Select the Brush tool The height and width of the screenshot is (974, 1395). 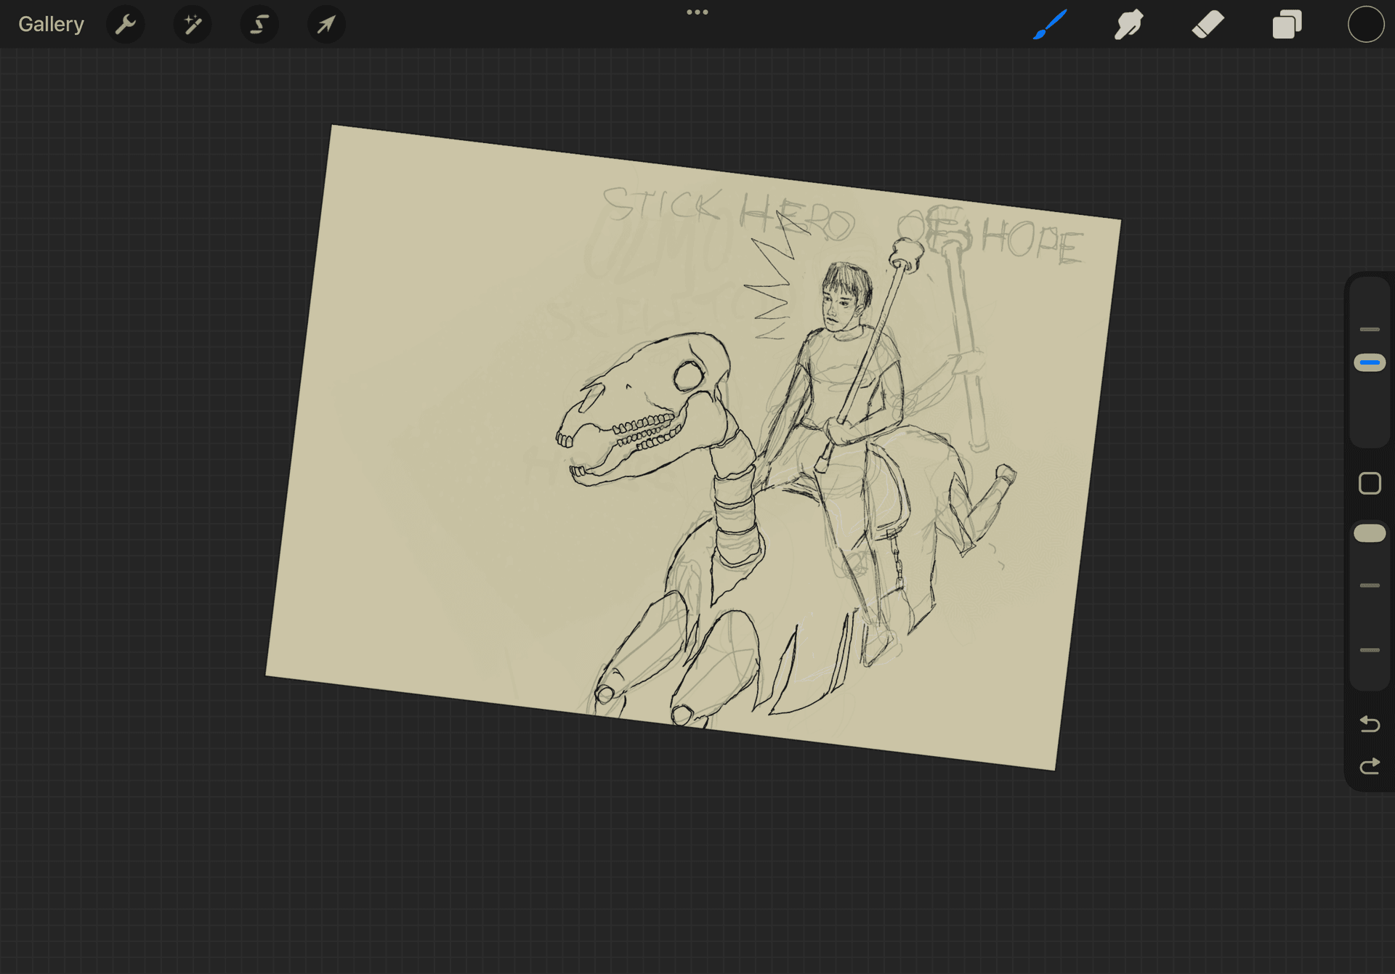1050,24
